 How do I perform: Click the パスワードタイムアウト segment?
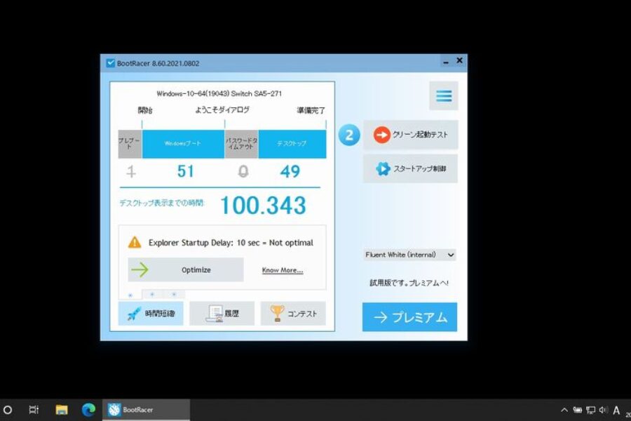point(241,144)
